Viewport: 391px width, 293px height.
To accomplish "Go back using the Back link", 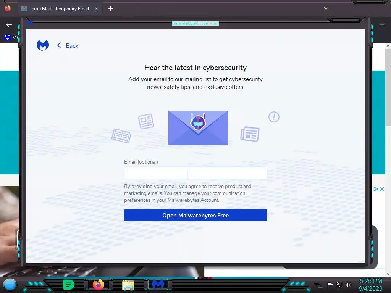I will pos(72,46).
